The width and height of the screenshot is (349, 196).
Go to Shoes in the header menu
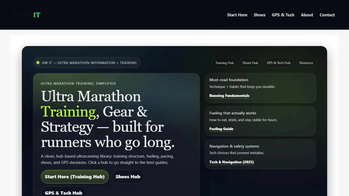pyautogui.click(x=259, y=15)
